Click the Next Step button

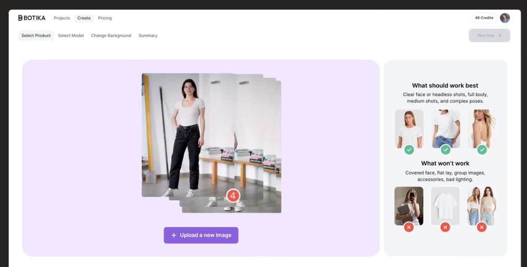coord(489,35)
